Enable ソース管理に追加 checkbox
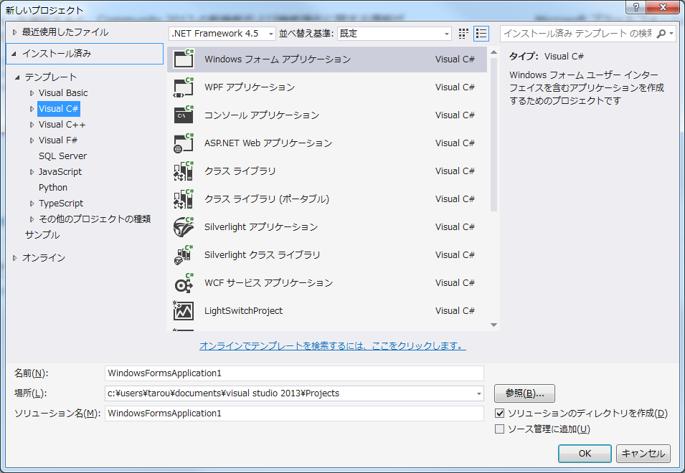685x473 pixels. pyautogui.click(x=499, y=429)
